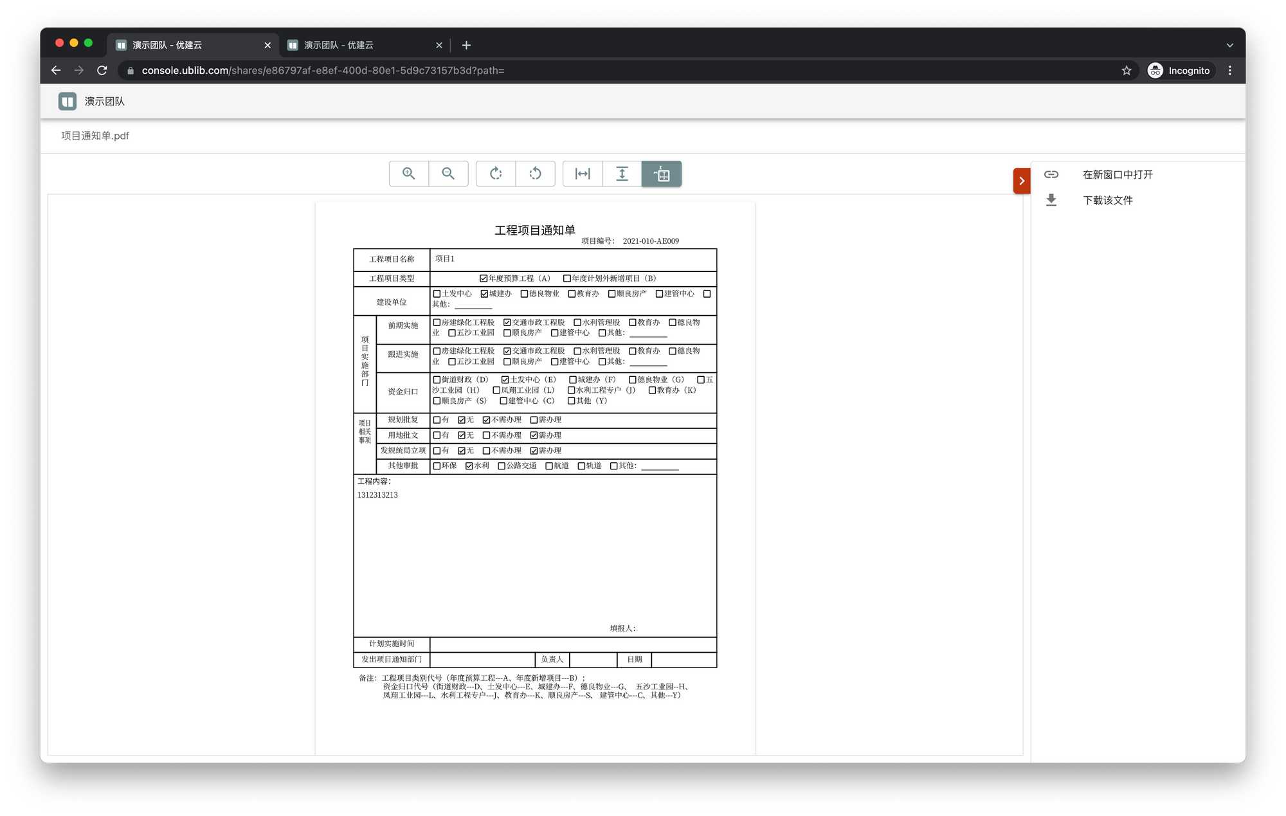Collapse the side panel with red chevron
This screenshot has width=1286, height=816.
(x=1022, y=181)
